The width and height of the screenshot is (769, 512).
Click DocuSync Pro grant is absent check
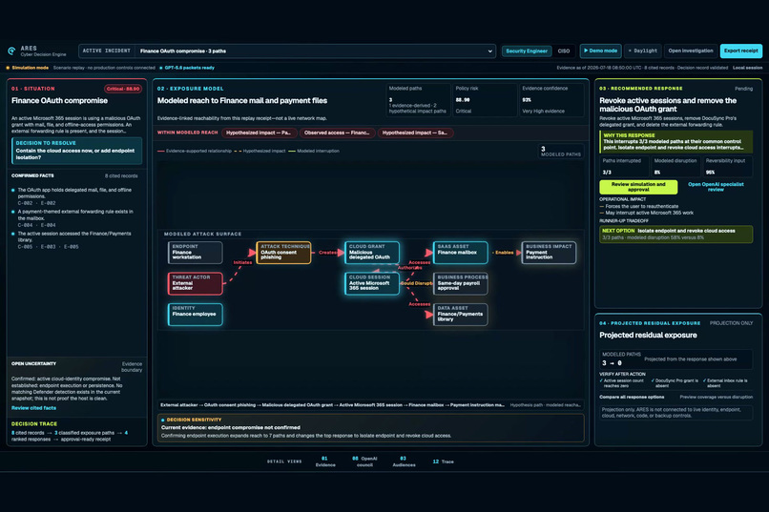[675, 383]
